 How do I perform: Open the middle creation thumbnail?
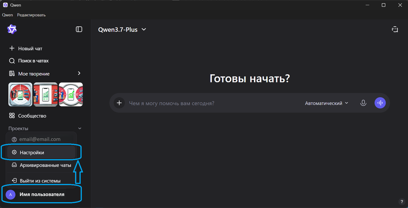pos(46,94)
